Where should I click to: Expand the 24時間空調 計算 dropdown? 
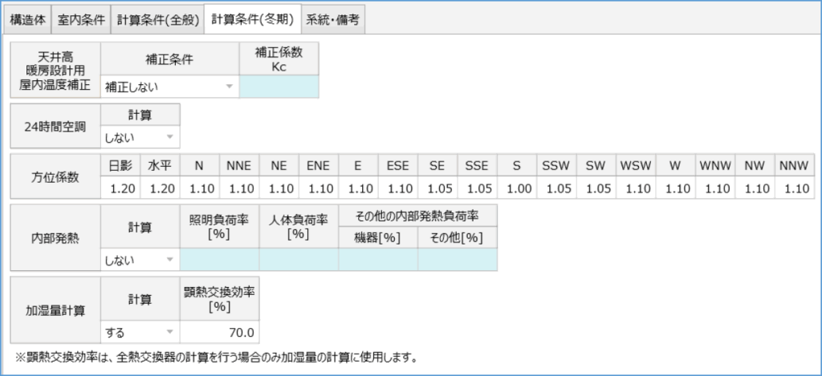(140, 137)
